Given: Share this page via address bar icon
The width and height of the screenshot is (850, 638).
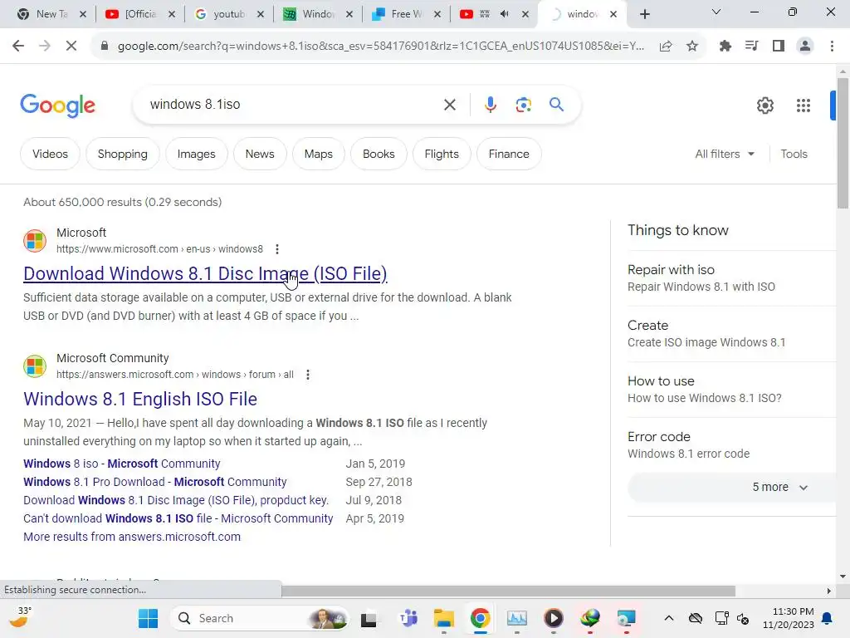Looking at the screenshot, I should pos(666,47).
